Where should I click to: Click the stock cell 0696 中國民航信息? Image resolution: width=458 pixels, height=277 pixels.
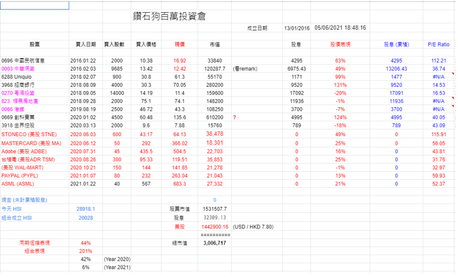point(23,61)
